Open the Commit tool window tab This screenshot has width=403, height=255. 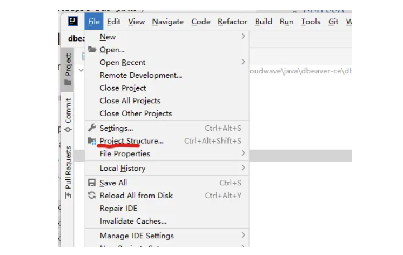click(68, 115)
